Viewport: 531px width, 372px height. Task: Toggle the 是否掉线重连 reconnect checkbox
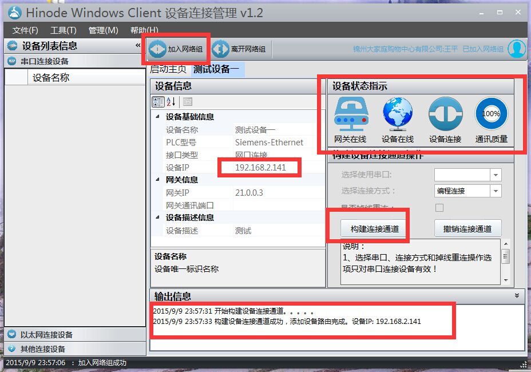(439, 207)
